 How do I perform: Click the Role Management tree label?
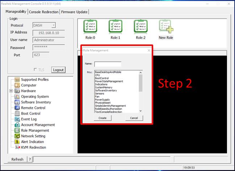[35, 131]
